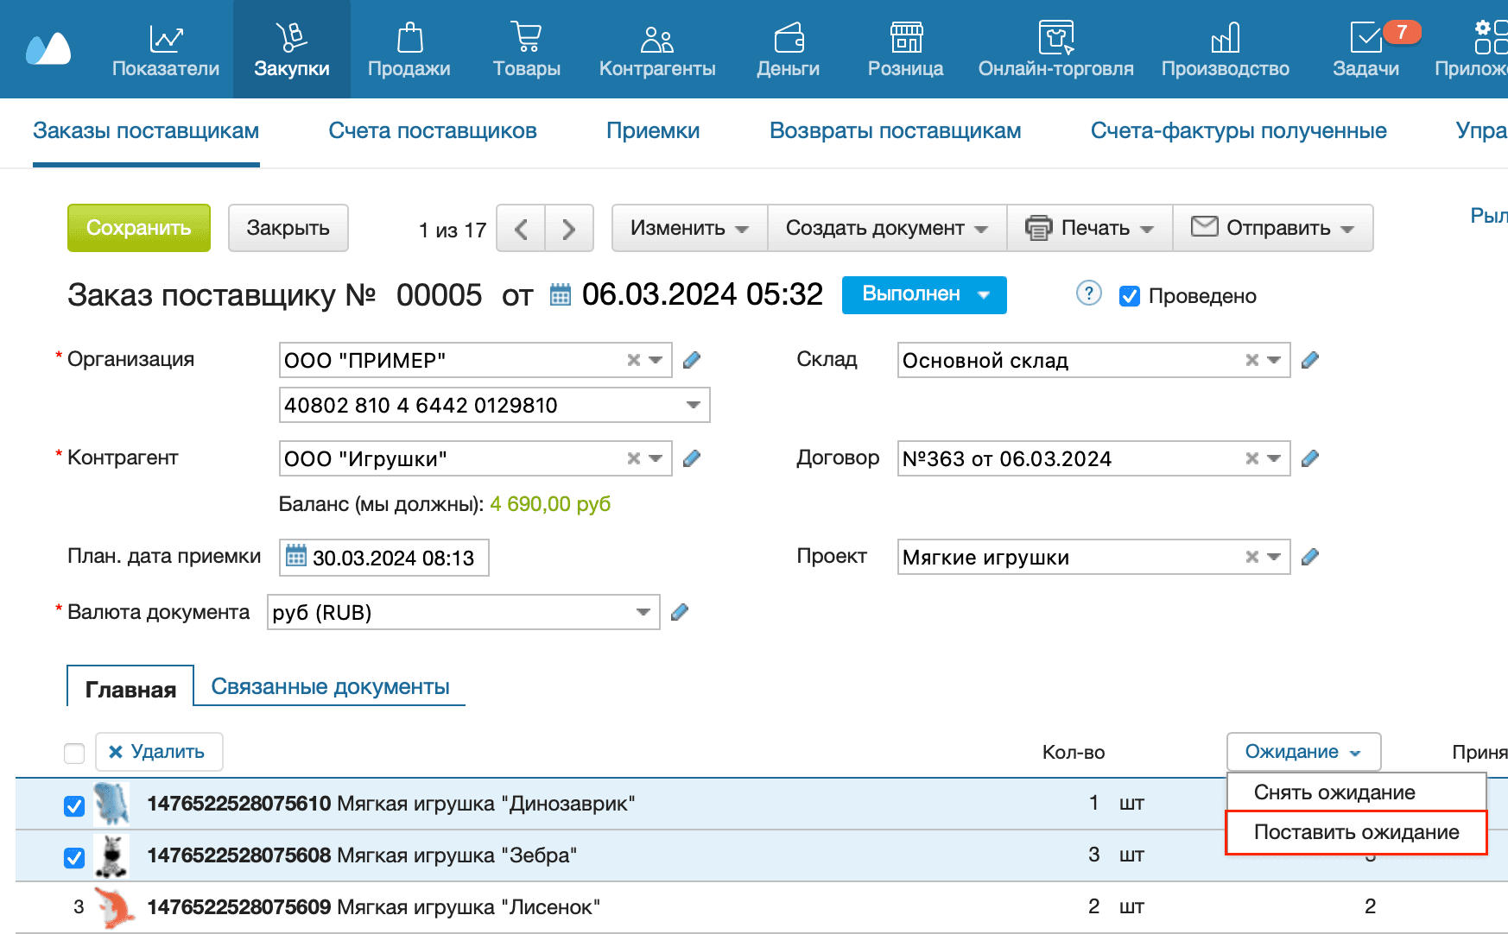Expand the Выполнен status dropdown
This screenshot has width=1508, height=934.
click(x=983, y=295)
